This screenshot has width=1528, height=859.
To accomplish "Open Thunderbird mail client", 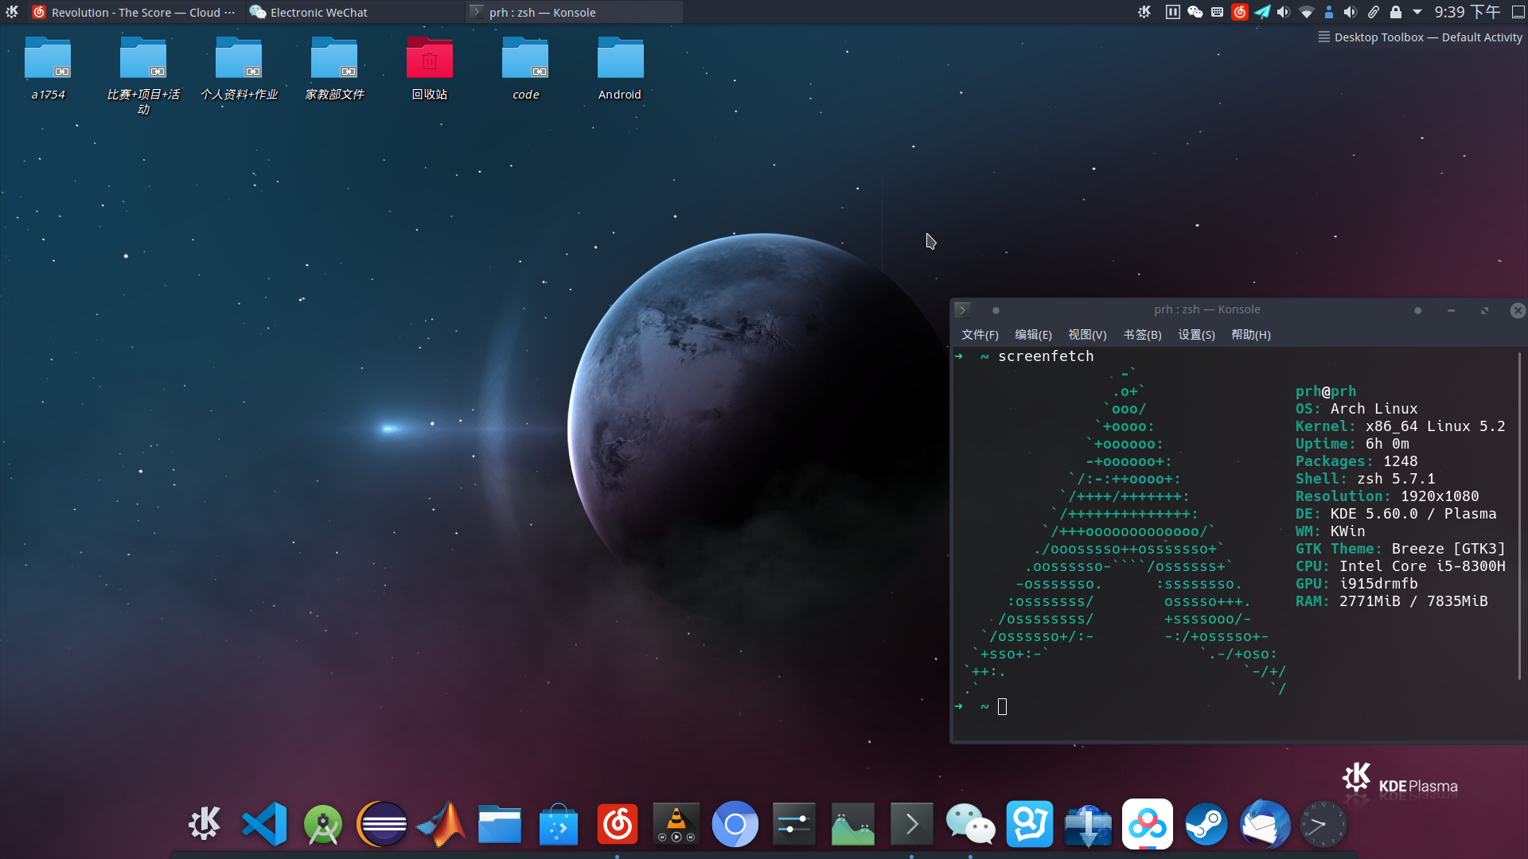I will (x=1265, y=824).
